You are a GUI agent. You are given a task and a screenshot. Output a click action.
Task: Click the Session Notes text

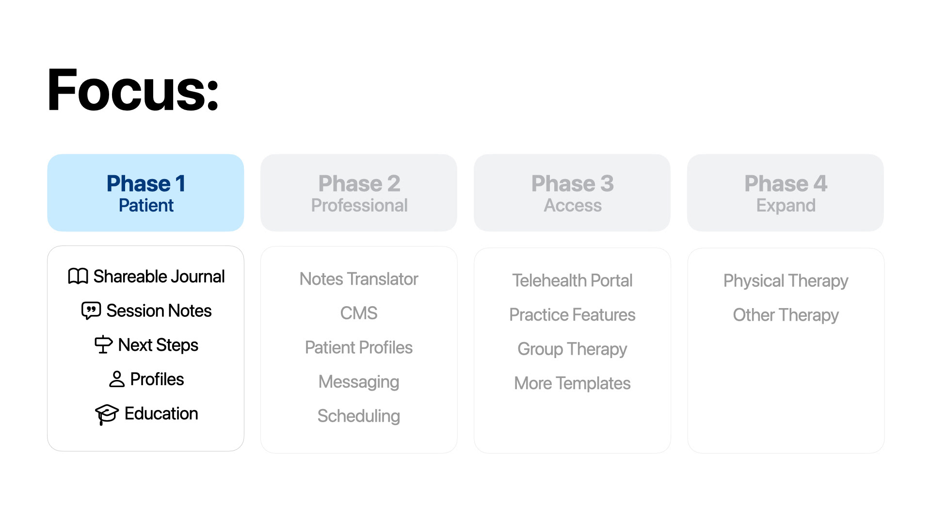pyautogui.click(x=159, y=311)
